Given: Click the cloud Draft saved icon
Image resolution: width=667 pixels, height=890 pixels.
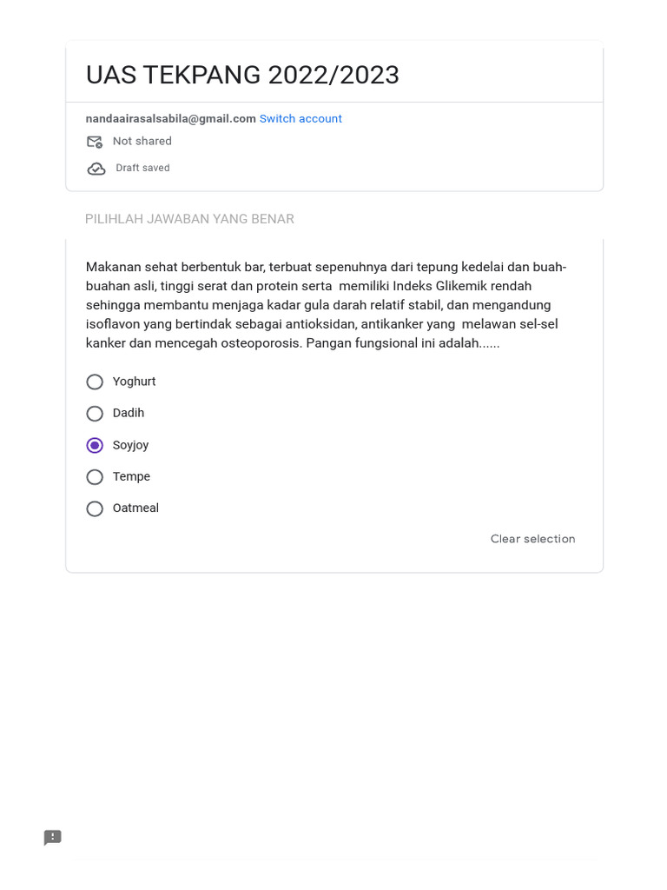Looking at the screenshot, I should click(x=96, y=169).
